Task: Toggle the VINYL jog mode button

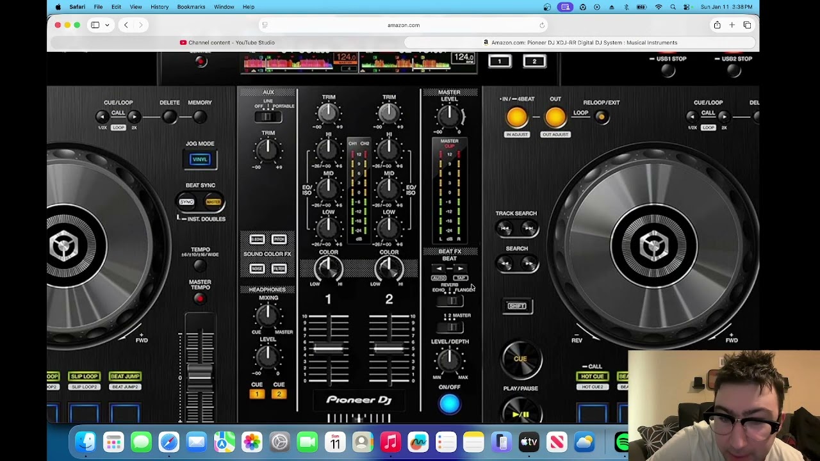Action: point(200,159)
